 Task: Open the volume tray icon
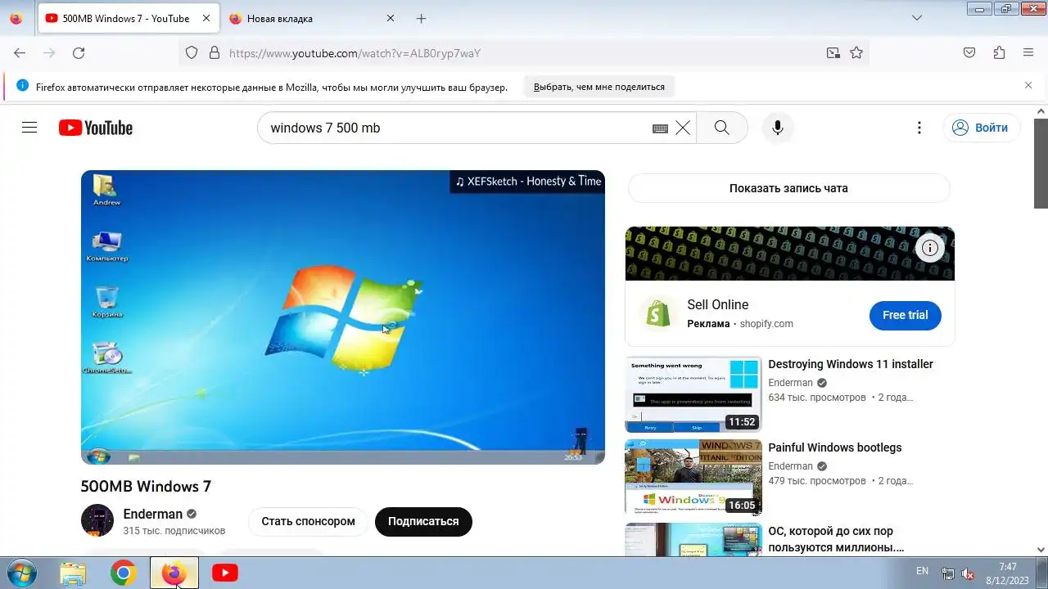pos(968,573)
